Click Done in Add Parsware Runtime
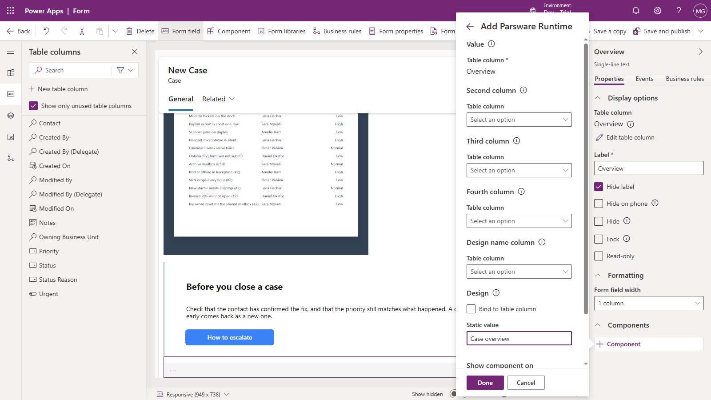Screen dimensions: 711x400 pyautogui.click(x=485, y=383)
